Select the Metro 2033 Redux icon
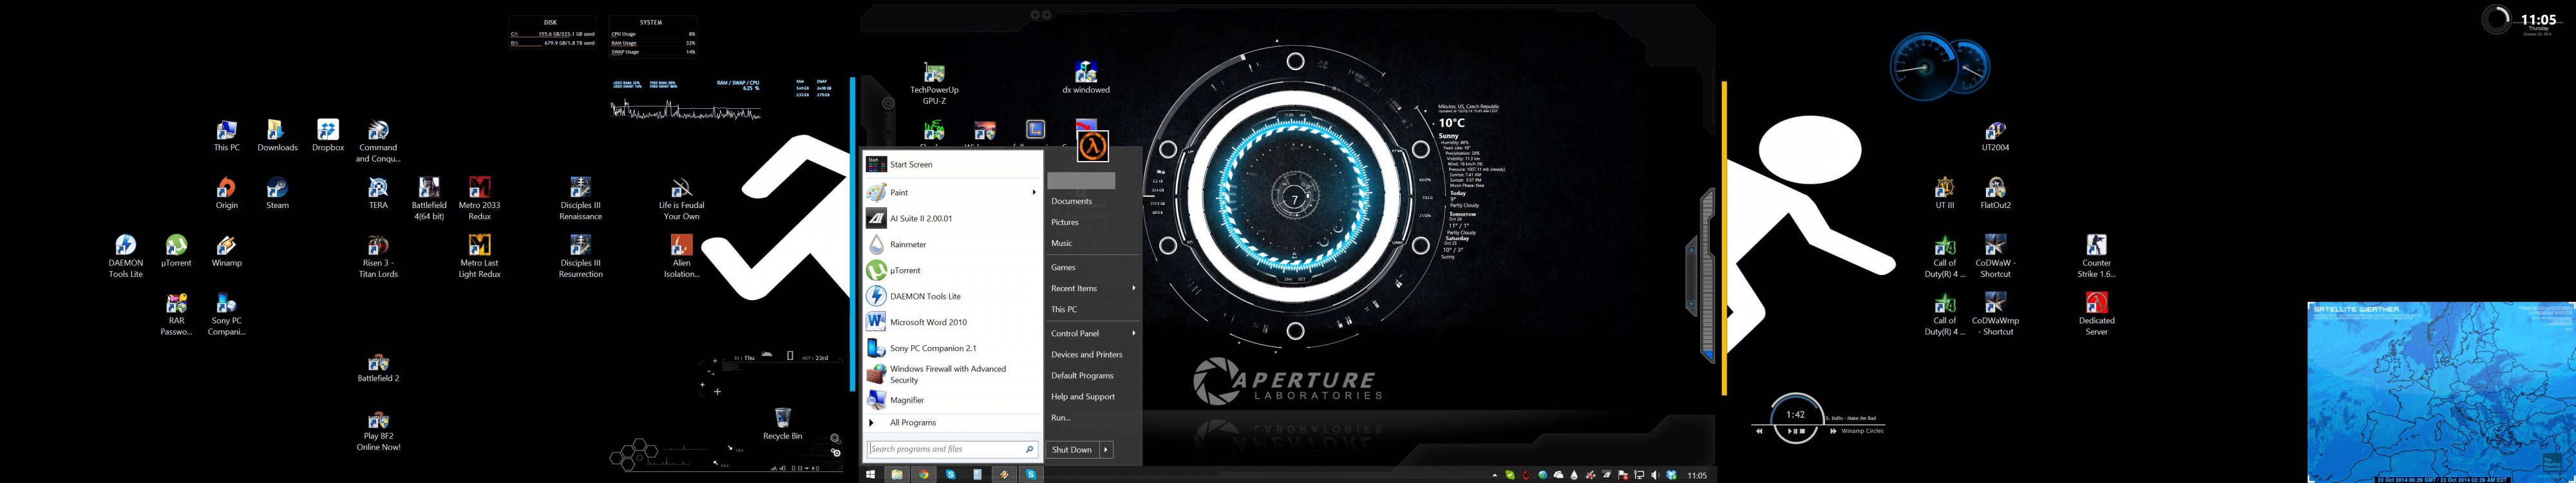Screen dimensions: 2576x483 [x=479, y=198]
